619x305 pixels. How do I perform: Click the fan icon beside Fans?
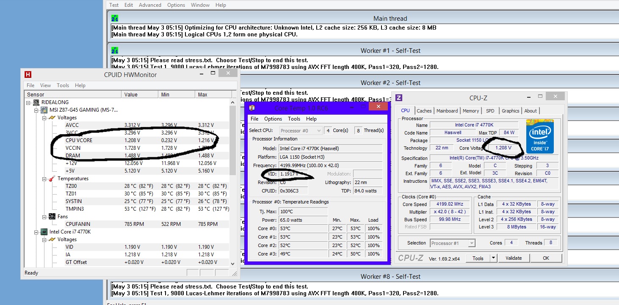pyautogui.click(x=52, y=217)
